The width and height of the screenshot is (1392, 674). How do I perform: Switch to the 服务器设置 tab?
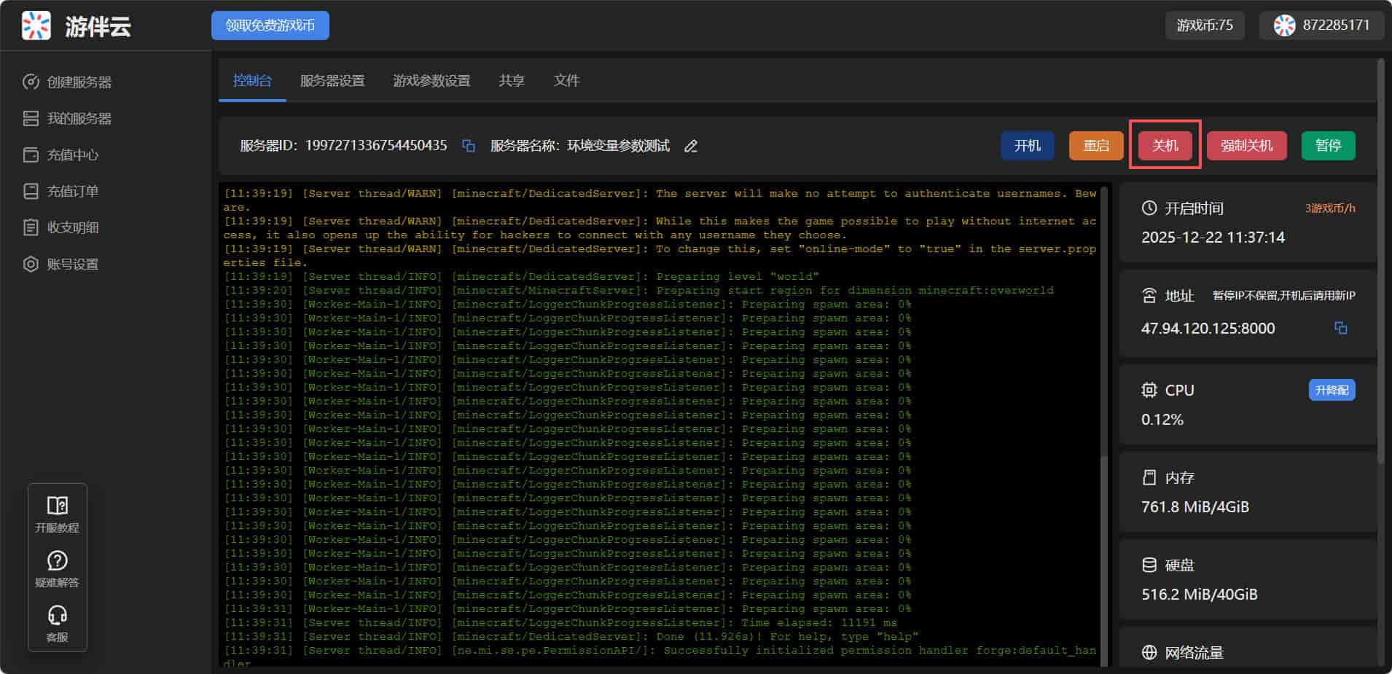[x=332, y=80]
